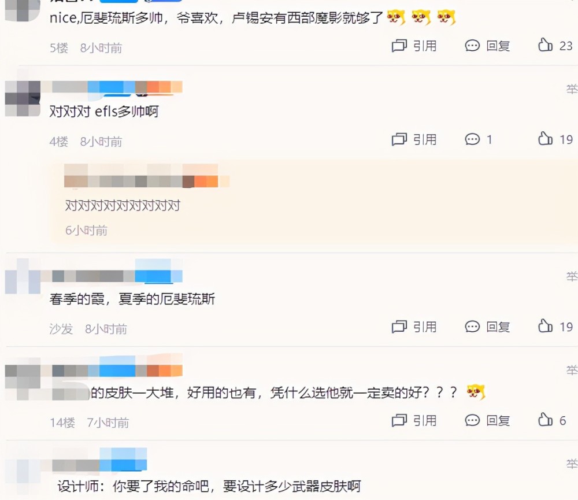
Task: Report the 设计师 comment via 举报 link
Action: 572,464
